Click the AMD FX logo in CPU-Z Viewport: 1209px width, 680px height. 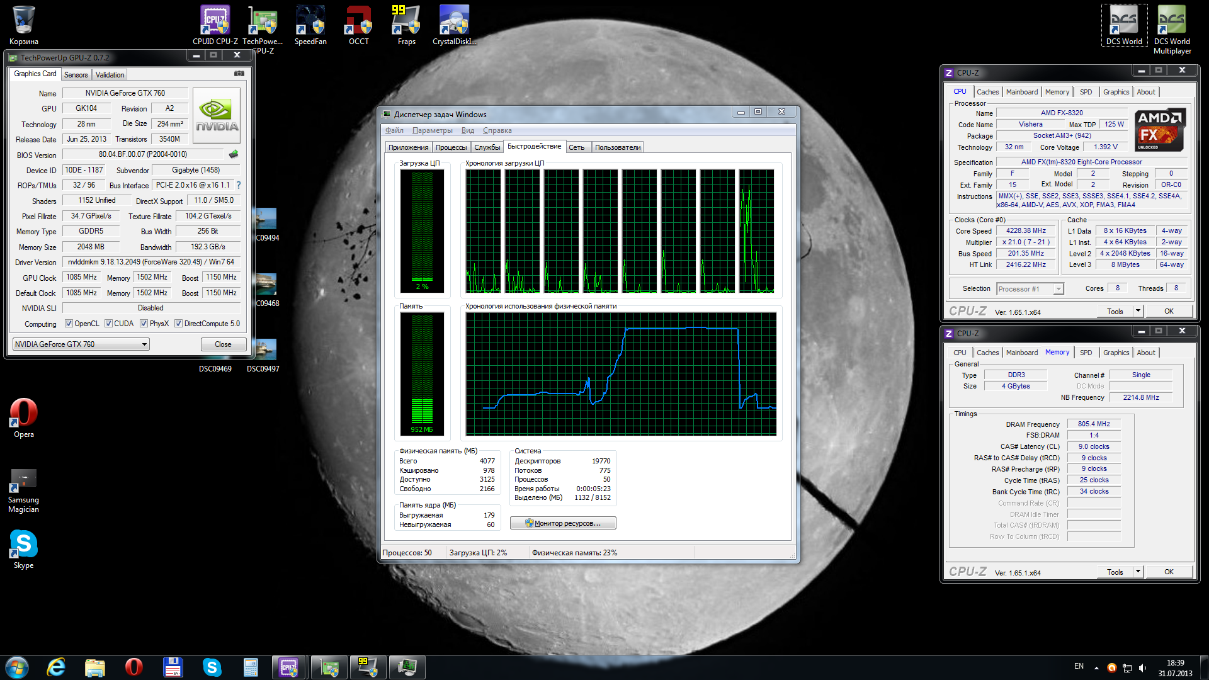[x=1160, y=130]
